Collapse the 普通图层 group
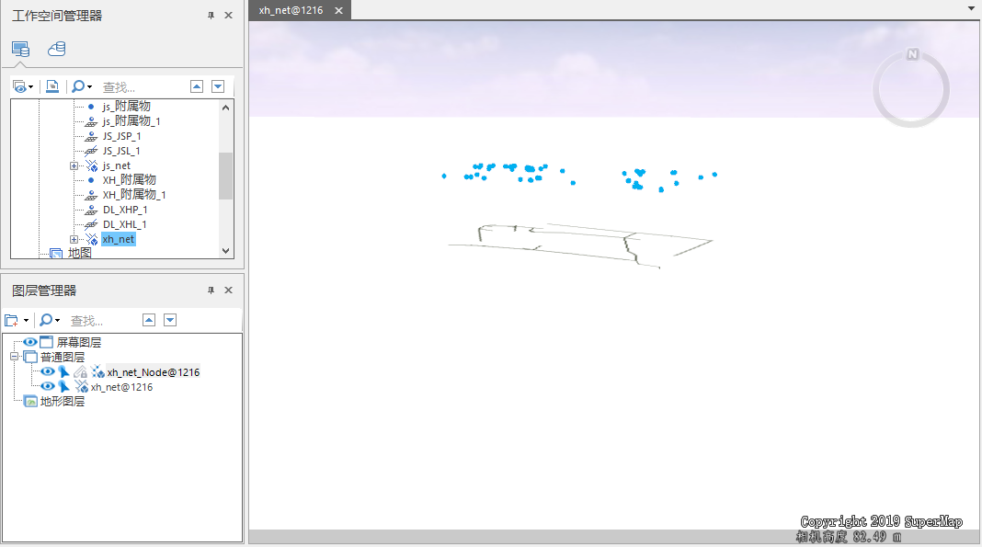The width and height of the screenshot is (982, 547). coord(15,357)
